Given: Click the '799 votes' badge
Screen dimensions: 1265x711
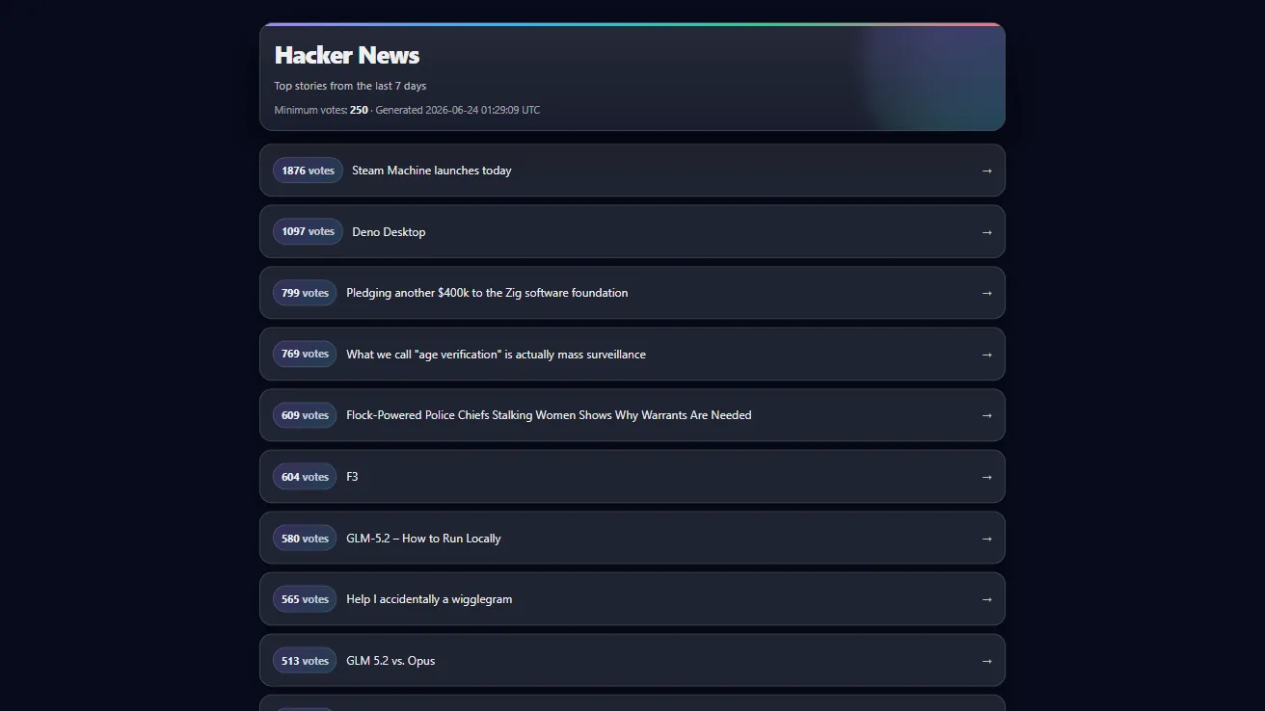Looking at the screenshot, I should (x=305, y=293).
